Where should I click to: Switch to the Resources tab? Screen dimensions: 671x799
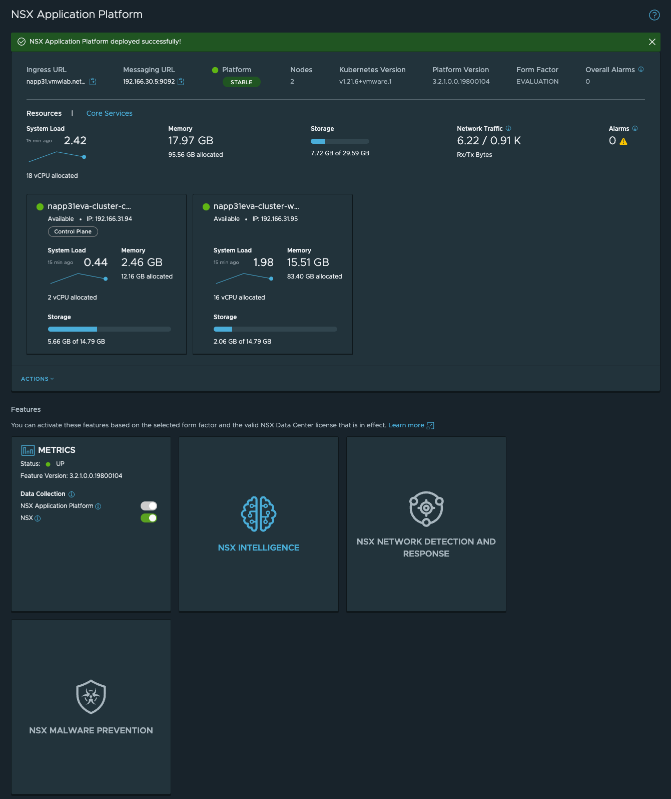[x=44, y=113]
